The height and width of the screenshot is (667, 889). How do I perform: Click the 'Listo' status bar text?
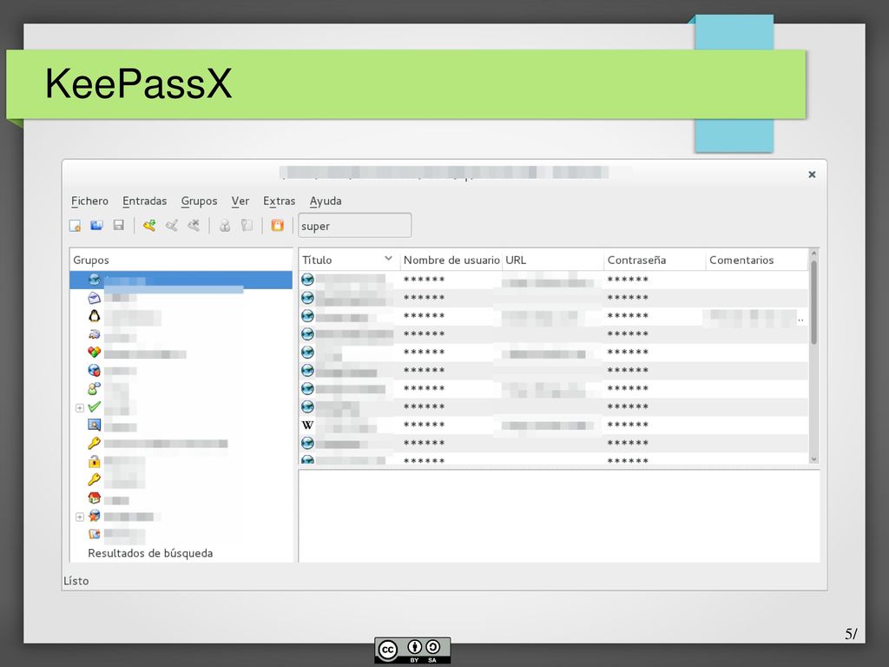(76, 581)
